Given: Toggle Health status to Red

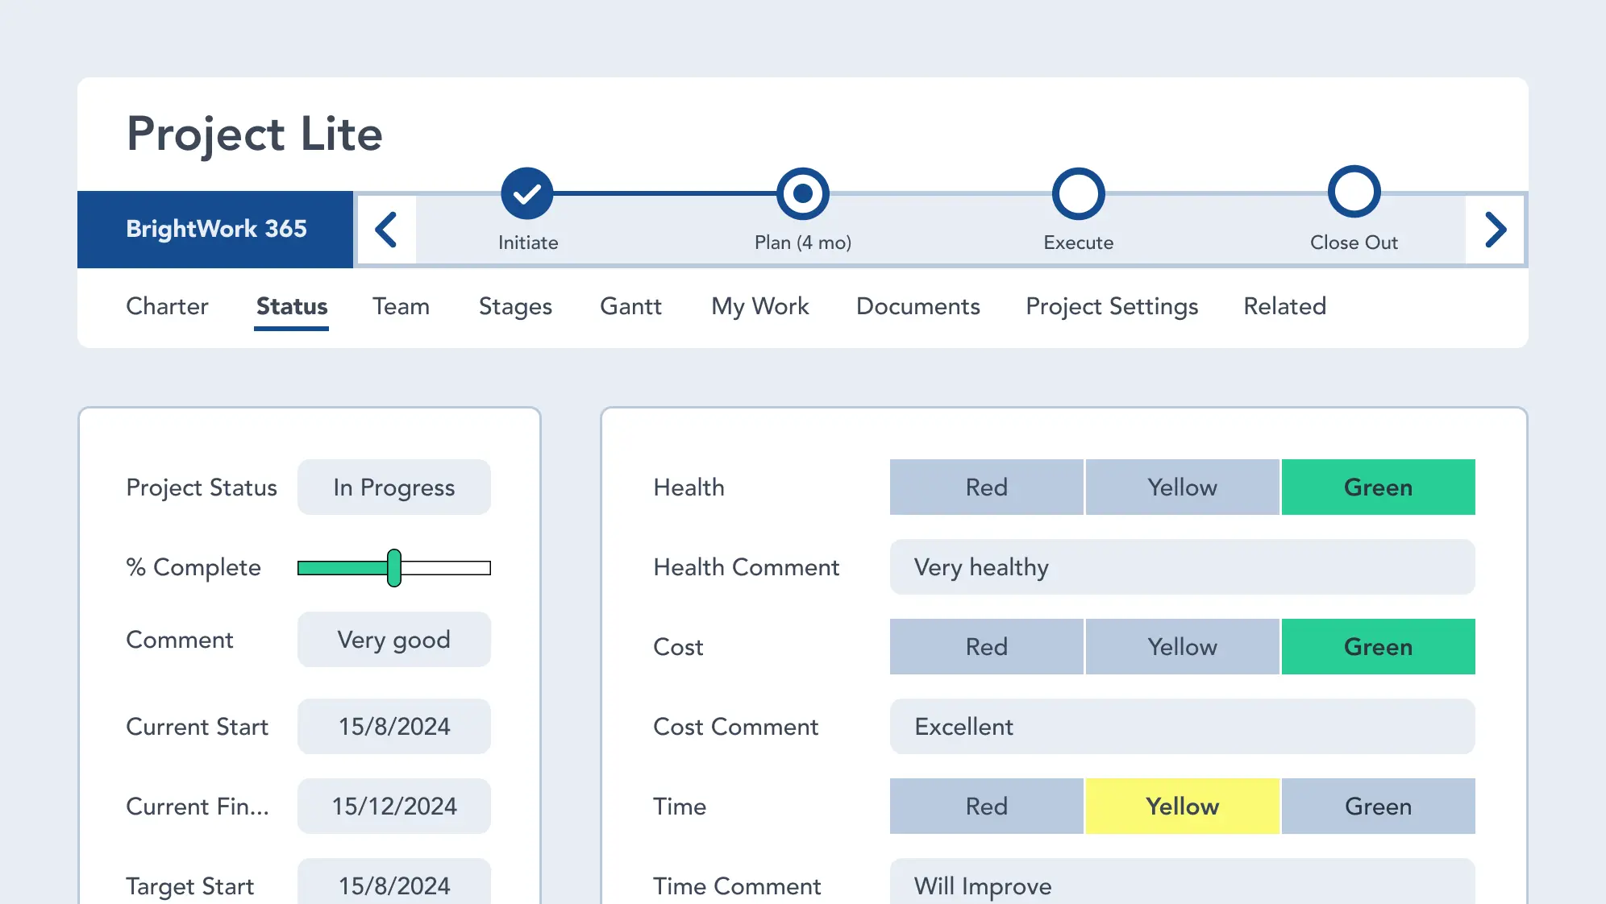Looking at the screenshot, I should 987,487.
